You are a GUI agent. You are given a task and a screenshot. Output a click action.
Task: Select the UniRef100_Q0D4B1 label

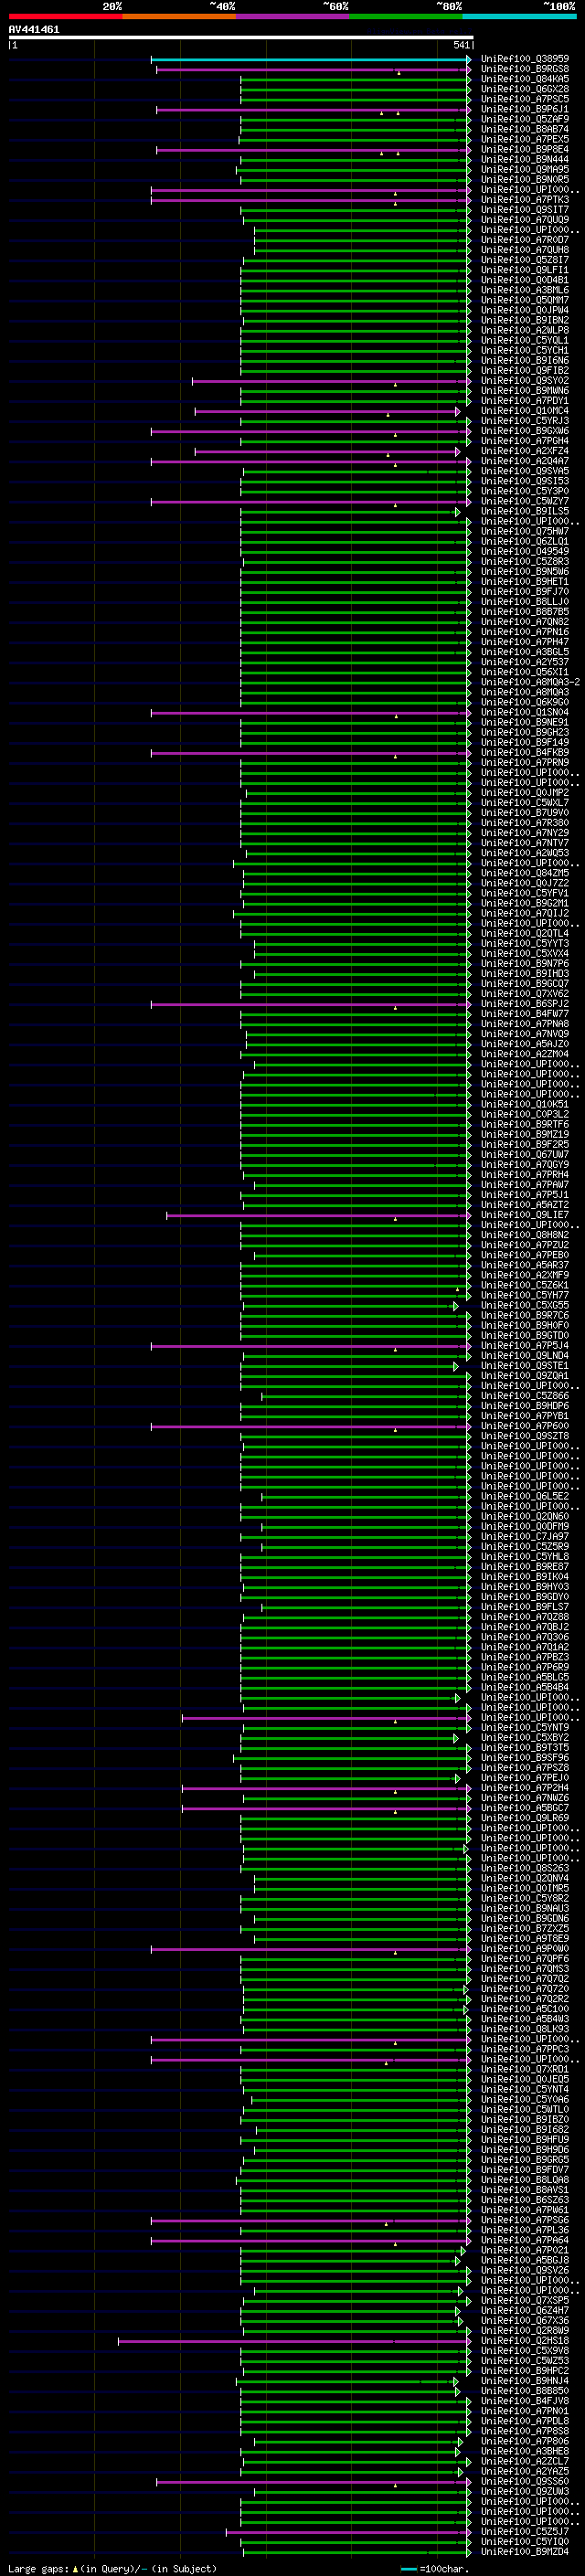525,280
